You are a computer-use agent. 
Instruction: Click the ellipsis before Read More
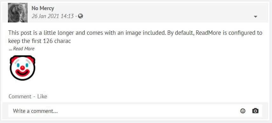tap(10, 50)
